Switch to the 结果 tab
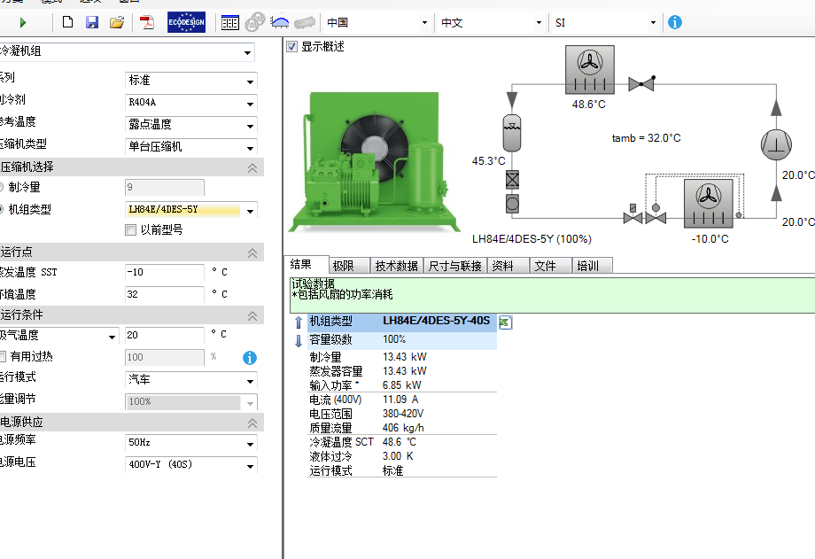The width and height of the screenshot is (815, 559). click(x=307, y=265)
